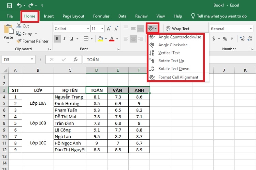Open Customize Quick Access Toolbar menu
Image resolution: width=256 pixels, height=170 pixels.
(42, 5)
